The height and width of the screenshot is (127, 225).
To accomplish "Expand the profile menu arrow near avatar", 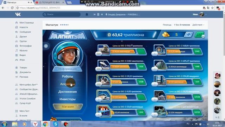I will tap(206, 14).
